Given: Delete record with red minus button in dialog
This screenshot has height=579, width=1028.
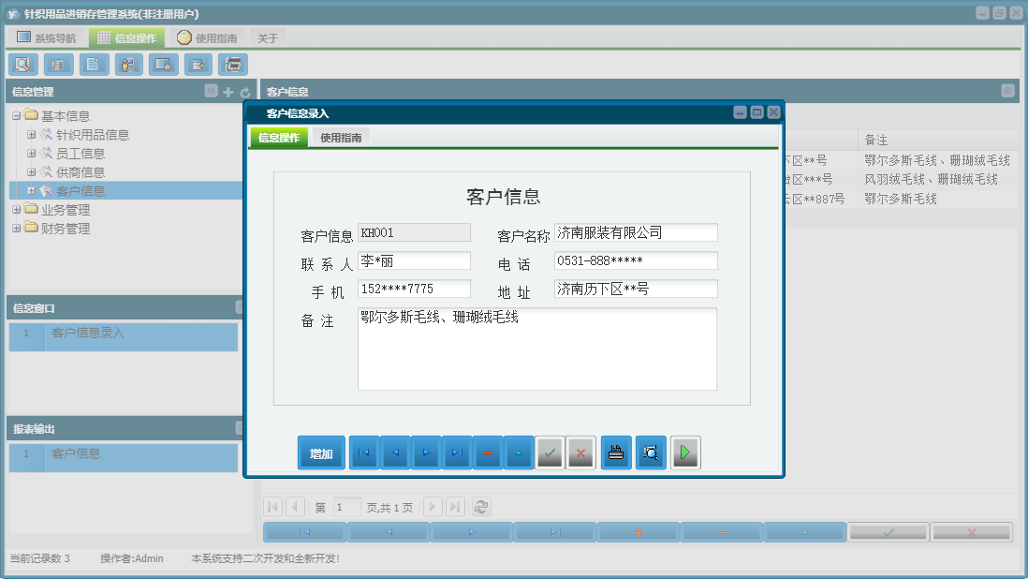Looking at the screenshot, I should pos(488,453).
